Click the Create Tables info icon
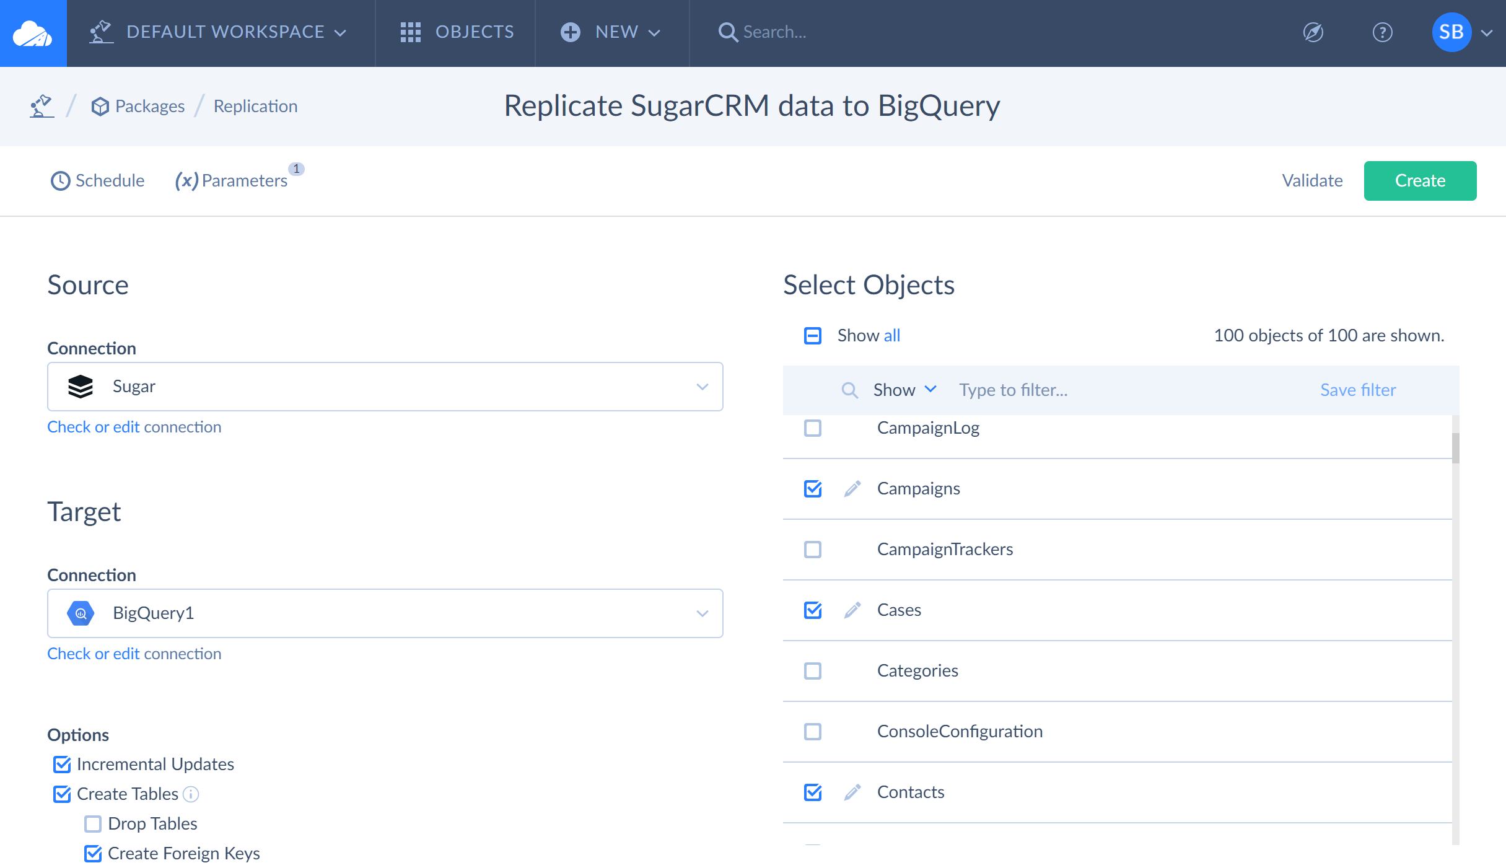The width and height of the screenshot is (1506, 868). click(x=191, y=794)
